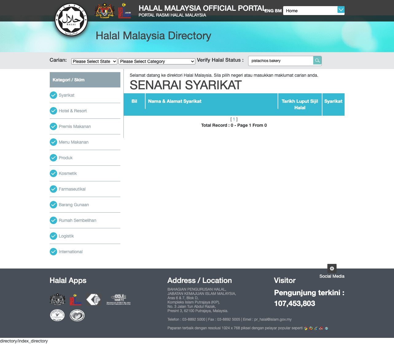Click the checkmark icon beside International
The width and height of the screenshot is (394, 344).
click(x=53, y=252)
